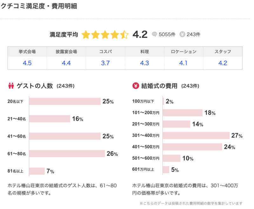This screenshot has height=209, width=254.
Task: Click the speech bubble review count icon
Action: pos(155,34)
